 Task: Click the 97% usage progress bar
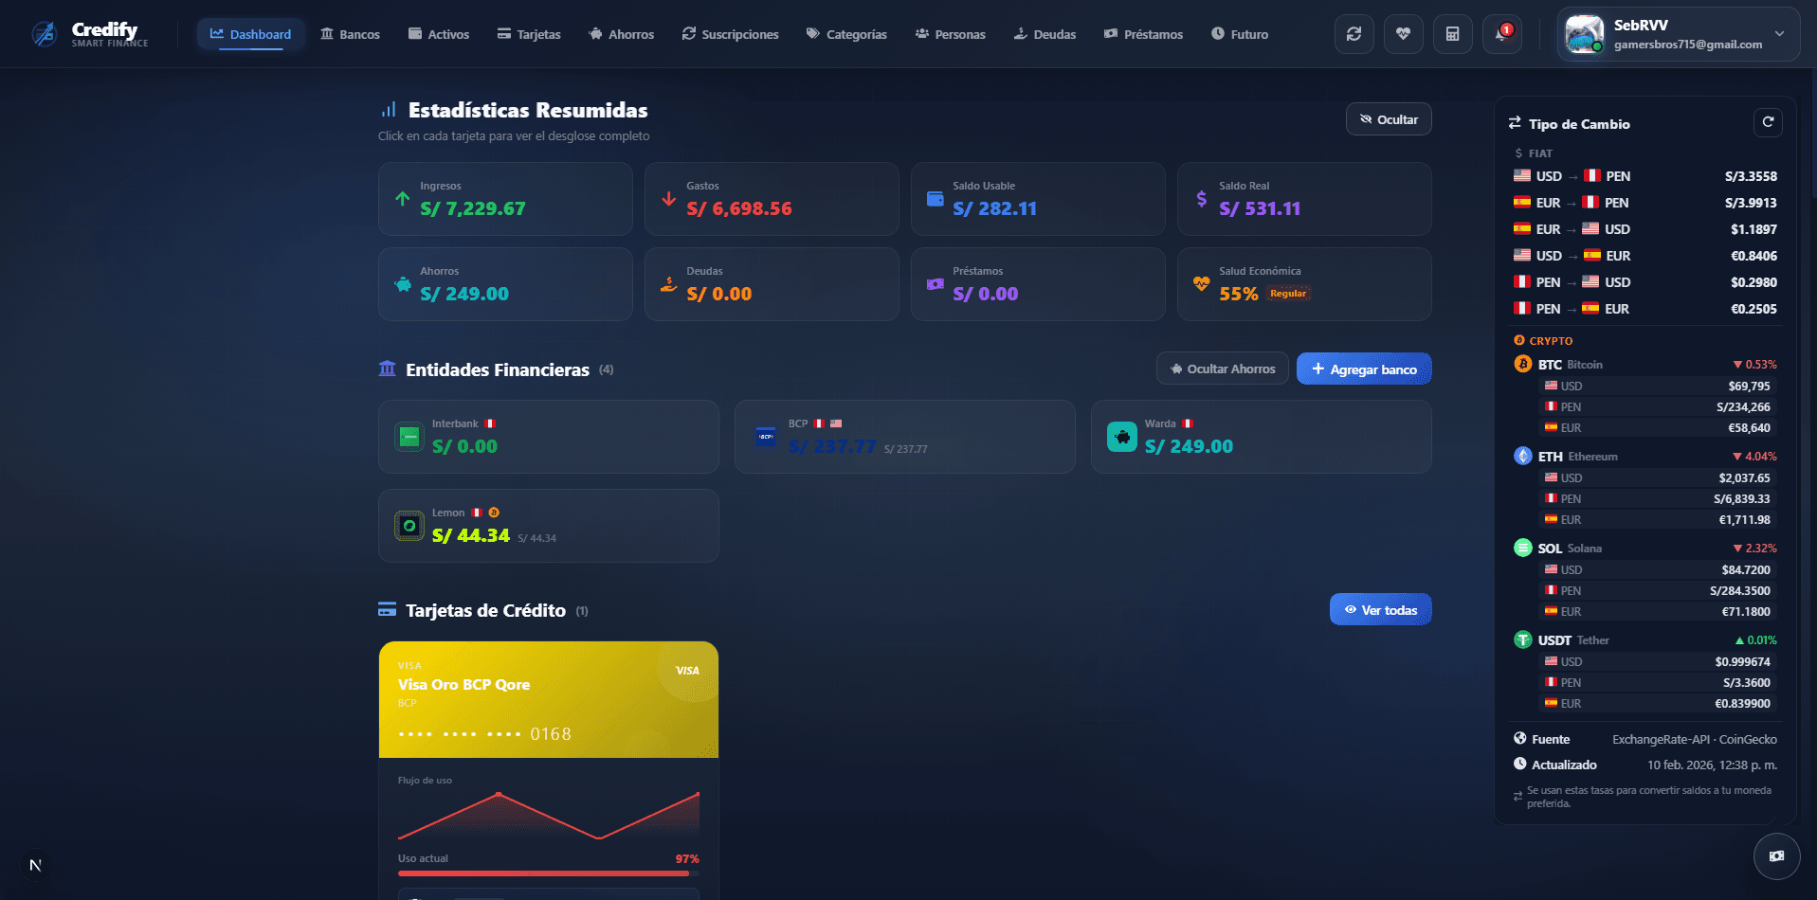pyautogui.click(x=548, y=872)
